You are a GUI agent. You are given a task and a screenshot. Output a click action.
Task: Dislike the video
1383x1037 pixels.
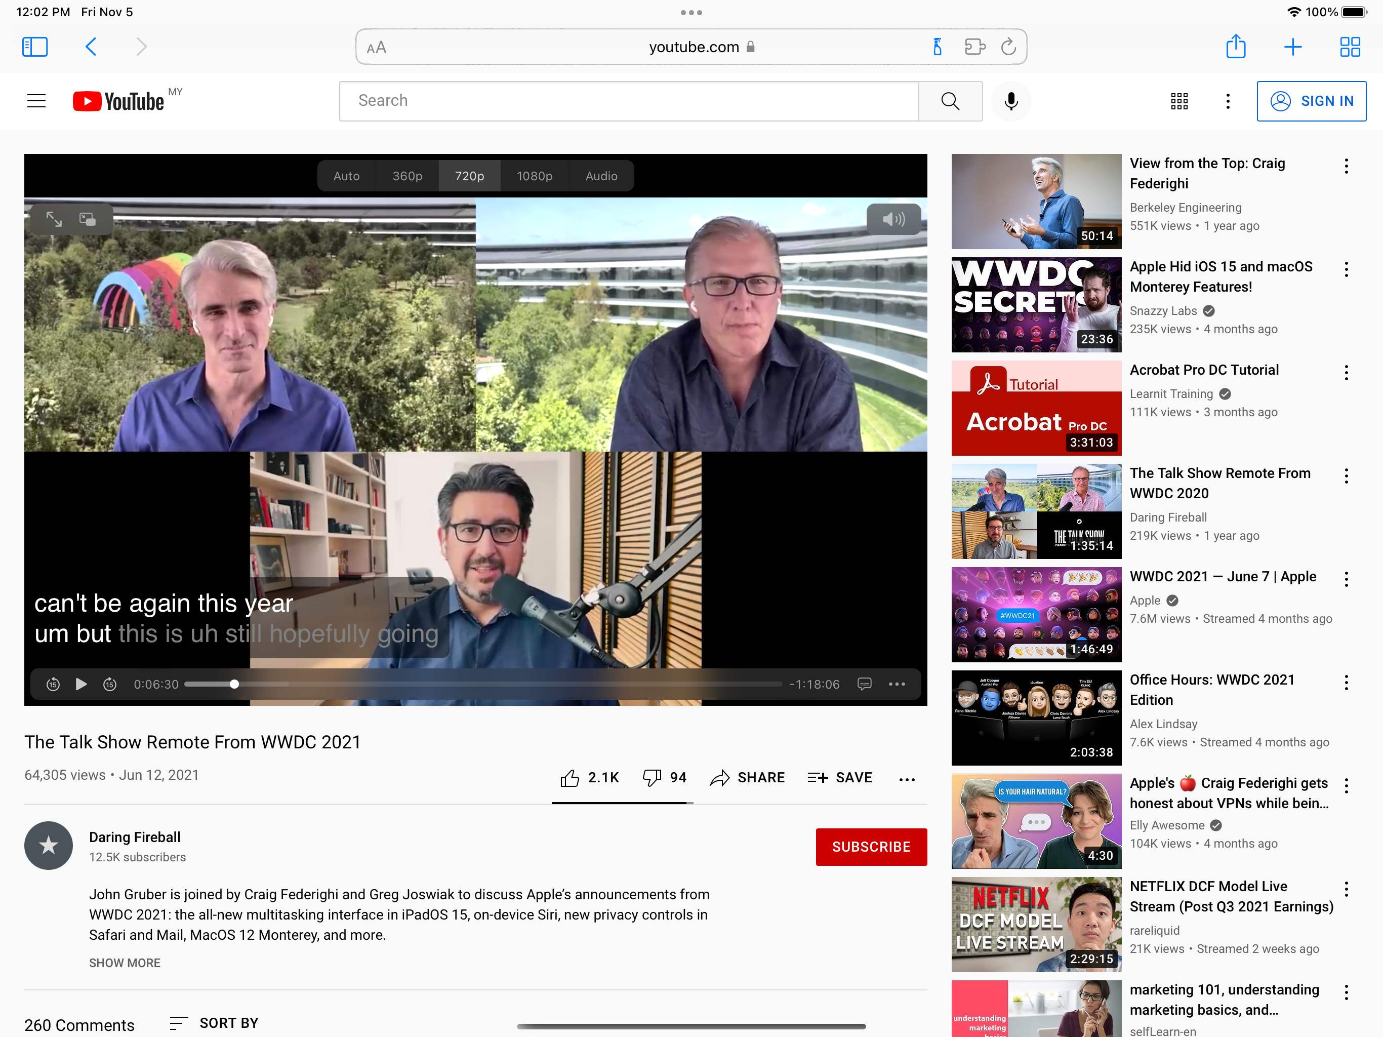664,777
